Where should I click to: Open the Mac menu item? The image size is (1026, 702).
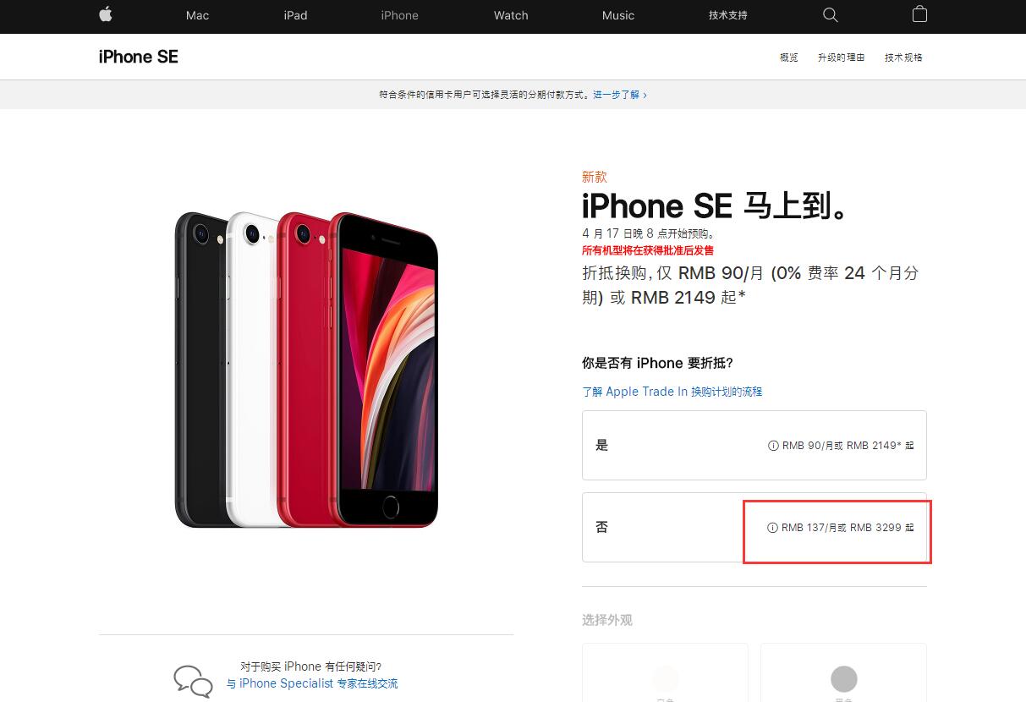[x=197, y=15]
